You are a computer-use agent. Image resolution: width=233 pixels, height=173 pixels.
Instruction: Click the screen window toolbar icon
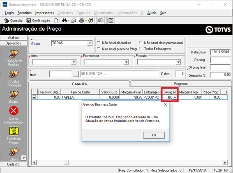[x=101, y=20]
